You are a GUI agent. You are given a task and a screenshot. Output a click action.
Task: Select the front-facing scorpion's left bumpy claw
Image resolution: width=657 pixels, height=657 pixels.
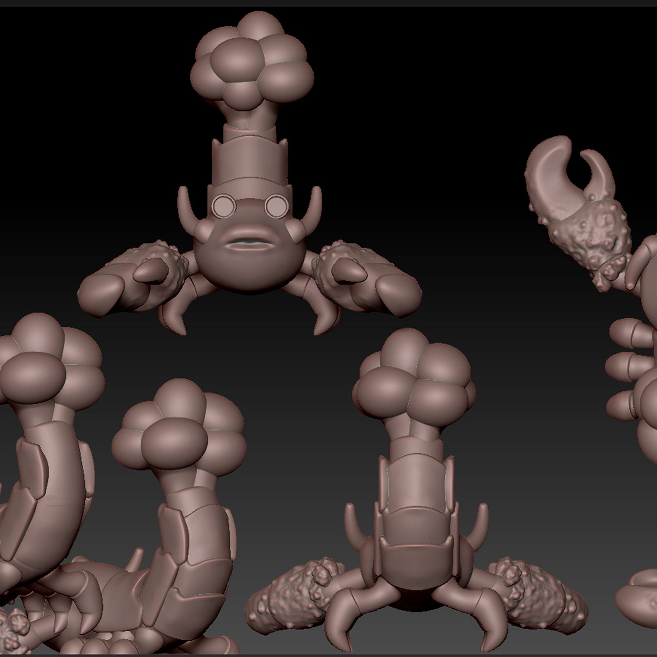pyautogui.click(x=133, y=280)
